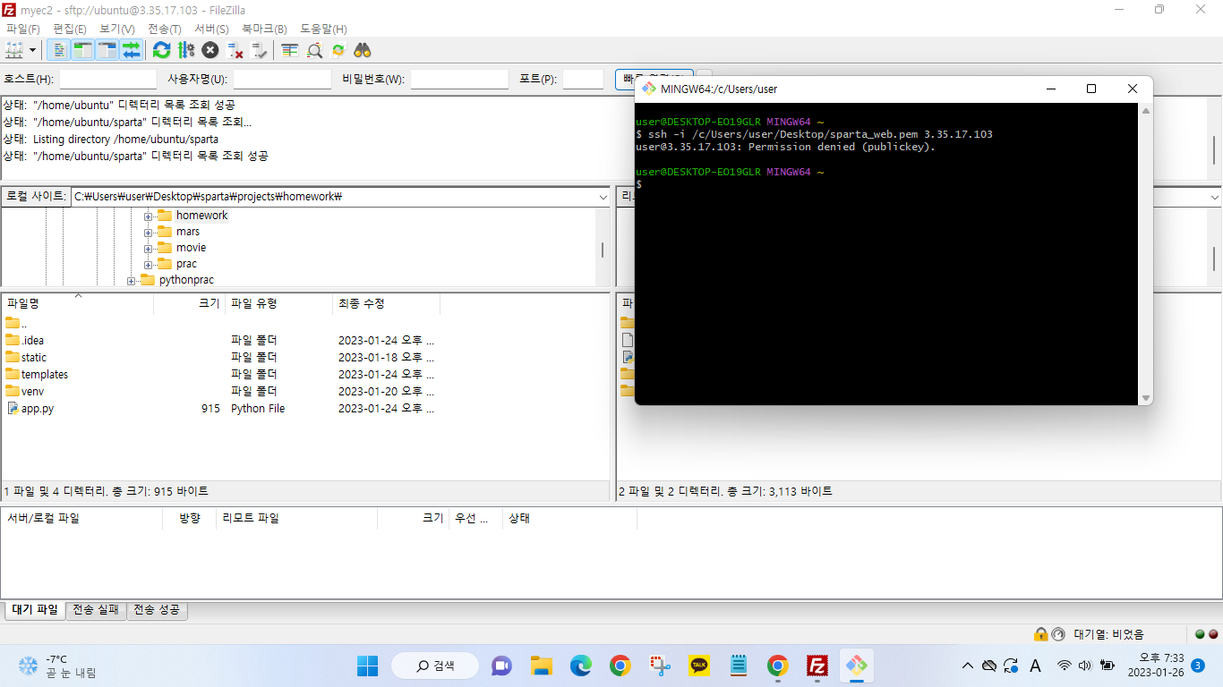1223x687 pixels.
Task: Click the Git Bash taskbar icon
Action: coord(857,666)
